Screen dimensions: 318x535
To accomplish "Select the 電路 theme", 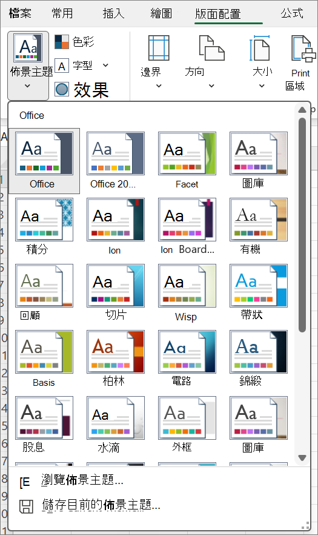I will pyautogui.click(x=187, y=359).
